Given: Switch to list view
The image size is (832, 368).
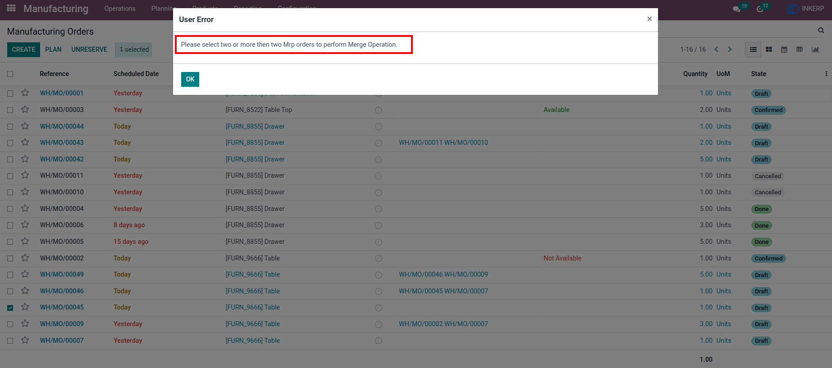Looking at the screenshot, I should (753, 49).
